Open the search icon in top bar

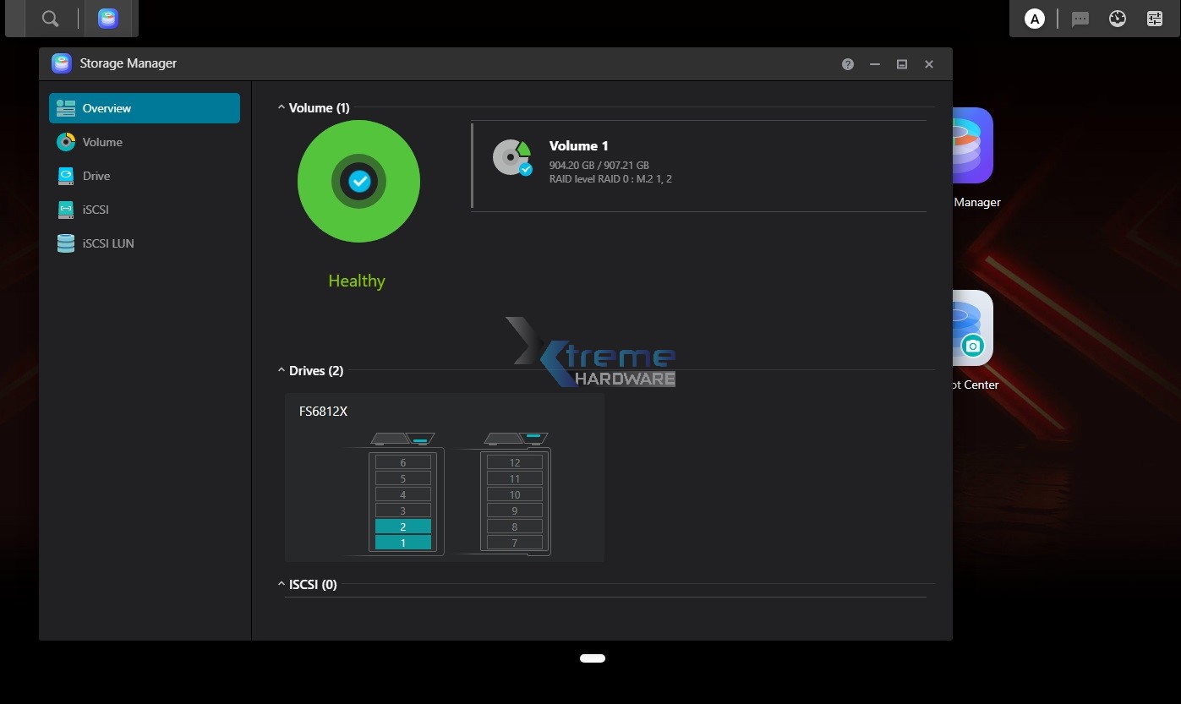(50, 19)
